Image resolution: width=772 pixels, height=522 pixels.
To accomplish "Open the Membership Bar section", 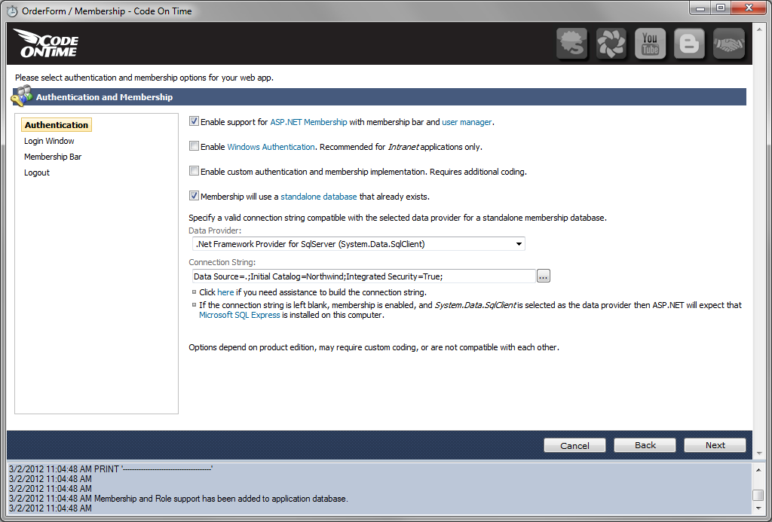I will pos(53,157).
